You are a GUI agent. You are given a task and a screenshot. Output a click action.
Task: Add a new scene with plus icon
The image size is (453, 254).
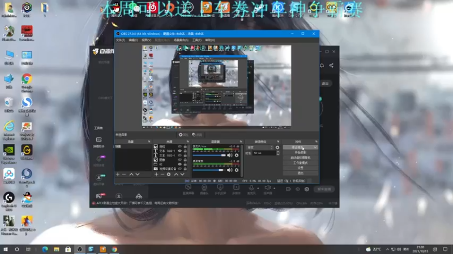click(118, 174)
